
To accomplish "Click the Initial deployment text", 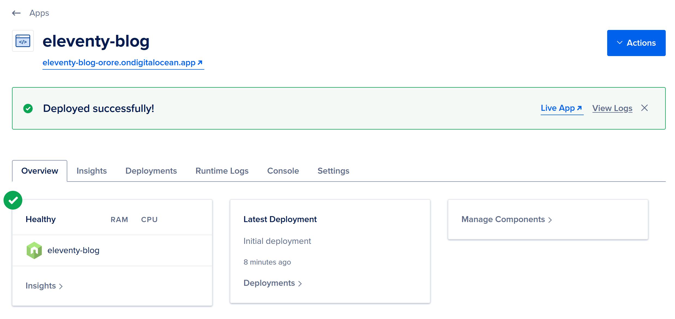I will tap(277, 241).
